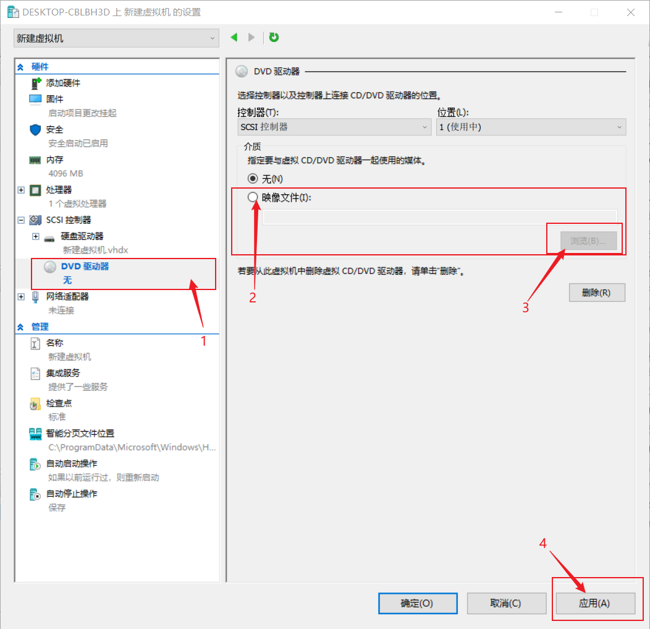
Task: Click the green refresh icon in toolbar
Action: 274,38
